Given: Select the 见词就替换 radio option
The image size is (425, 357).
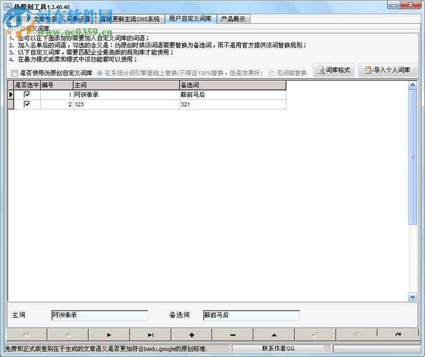Looking at the screenshot, I should pyautogui.click(x=272, y=73).
